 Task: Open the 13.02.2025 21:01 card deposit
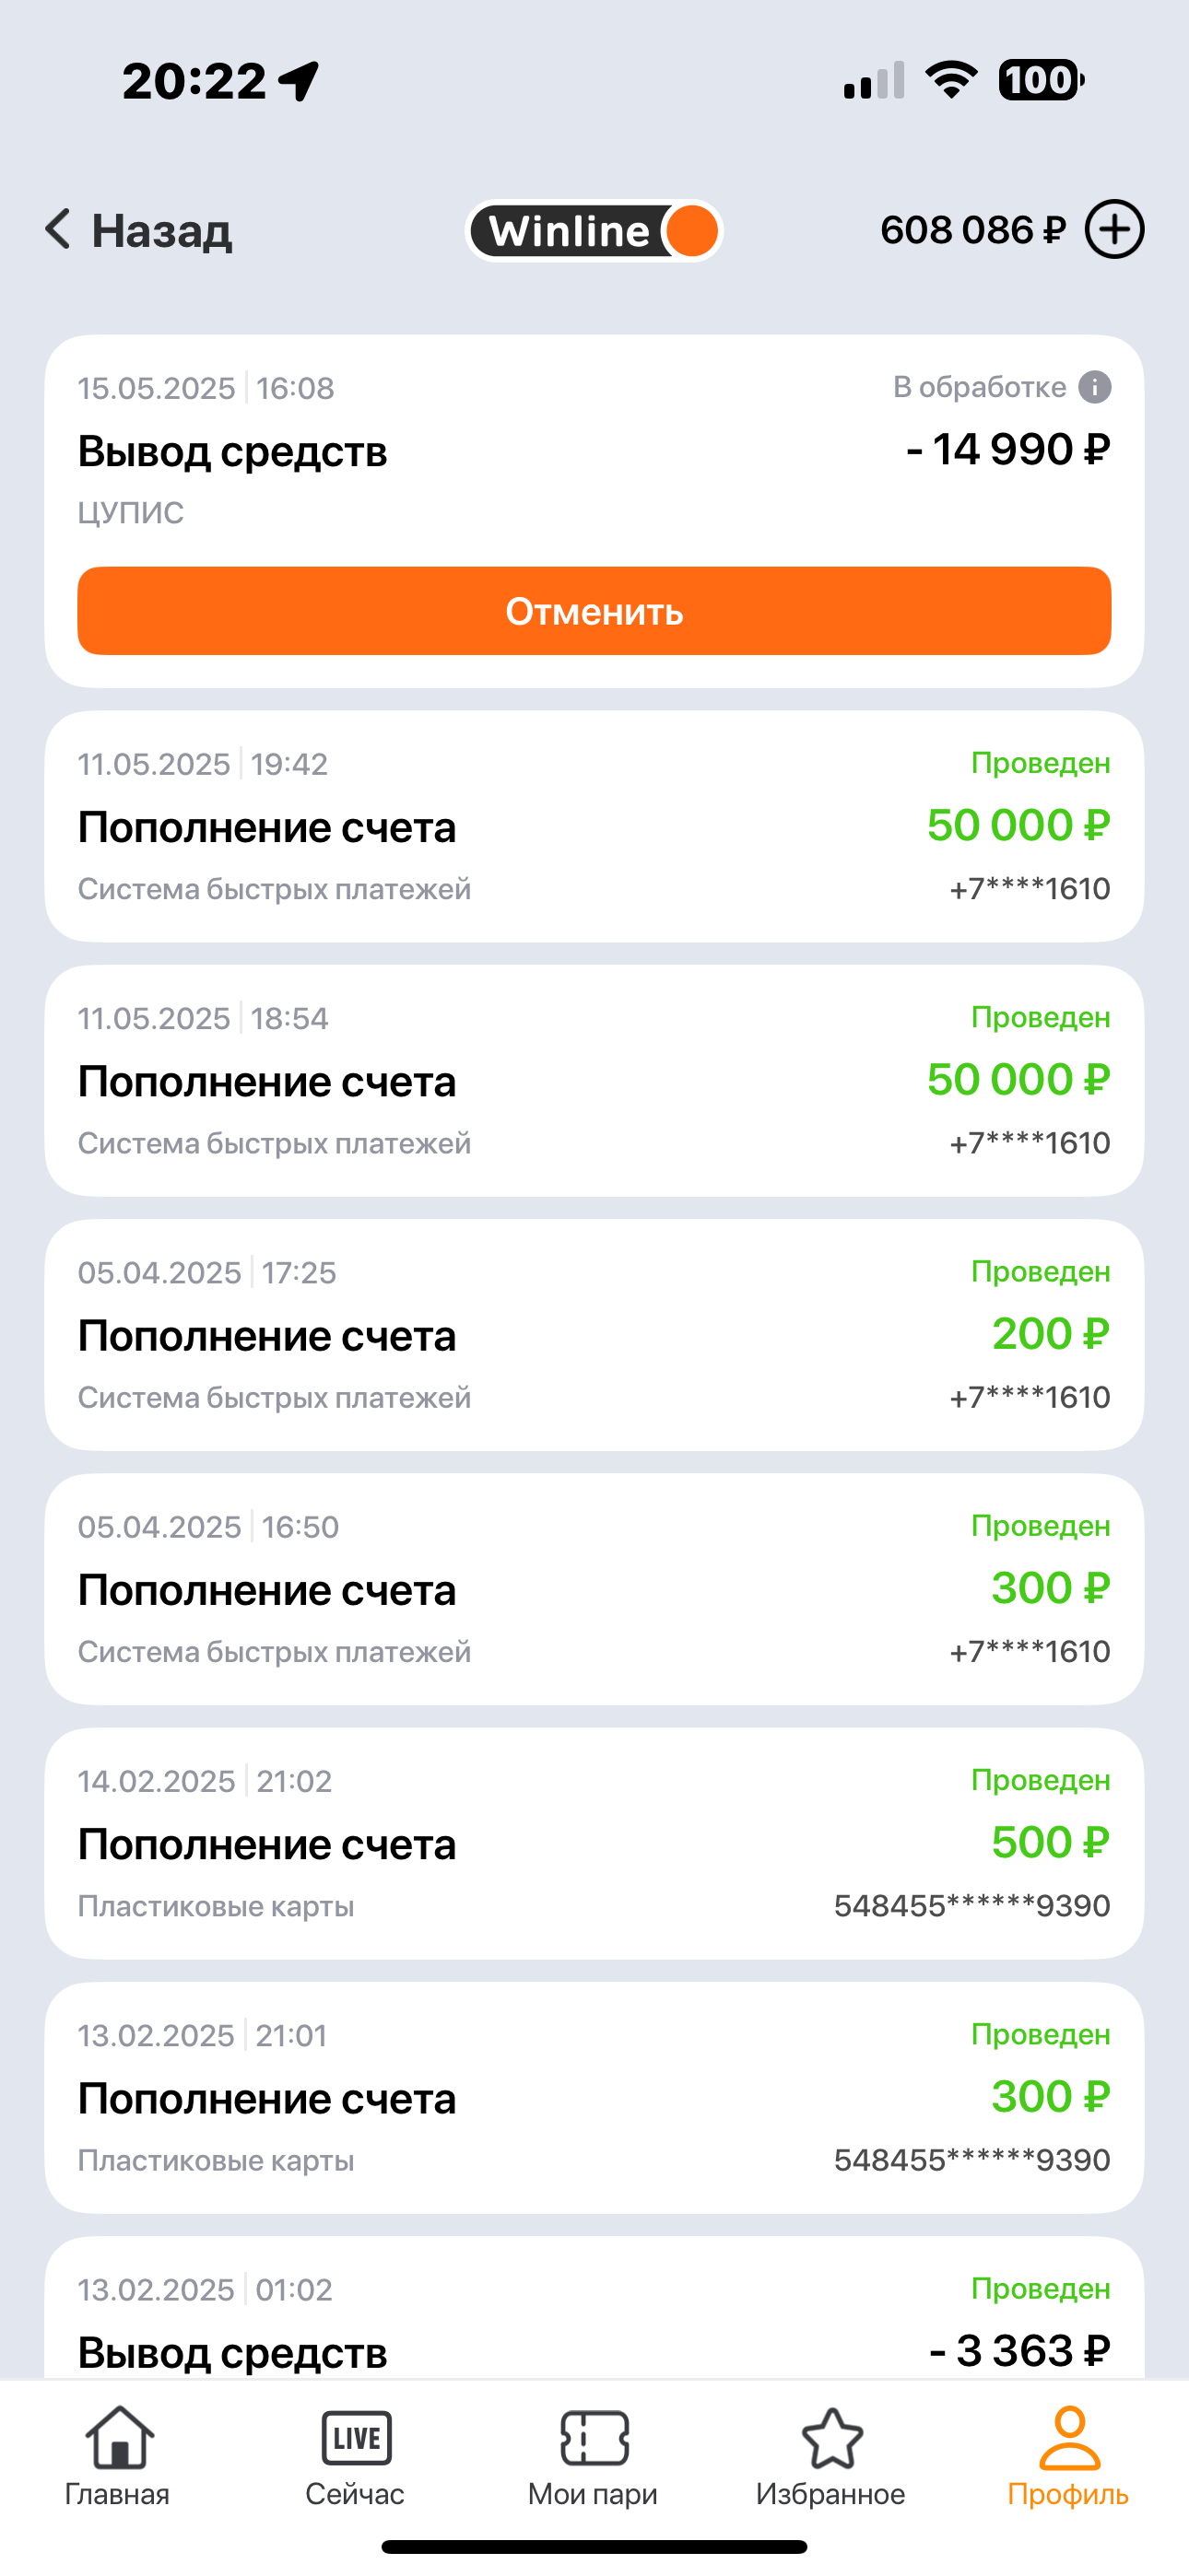(x=594, y=2097)
